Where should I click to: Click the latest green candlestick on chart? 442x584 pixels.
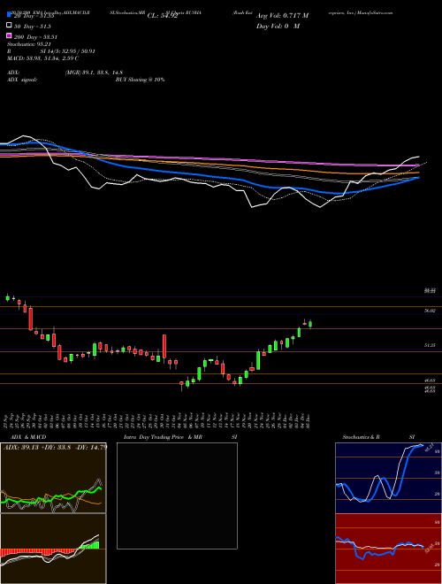tap(310, 325)
